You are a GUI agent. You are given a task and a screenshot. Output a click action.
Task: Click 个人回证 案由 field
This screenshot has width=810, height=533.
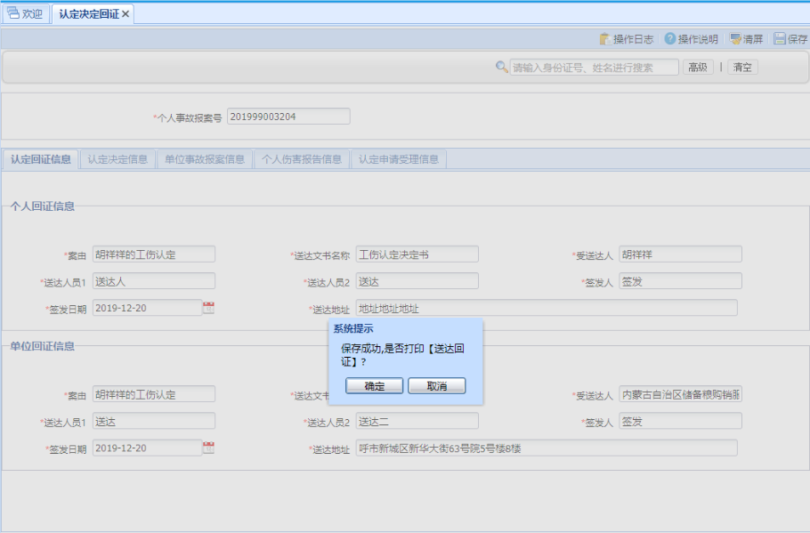point(154,254)
